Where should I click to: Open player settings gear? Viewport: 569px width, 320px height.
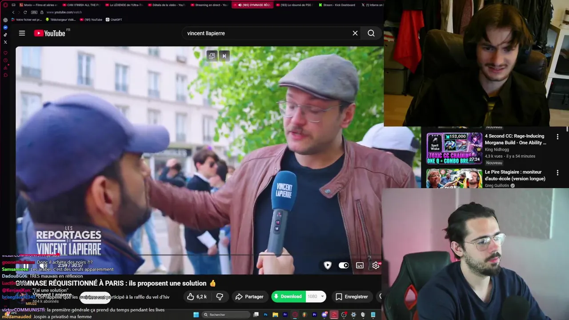click(376, 265)
